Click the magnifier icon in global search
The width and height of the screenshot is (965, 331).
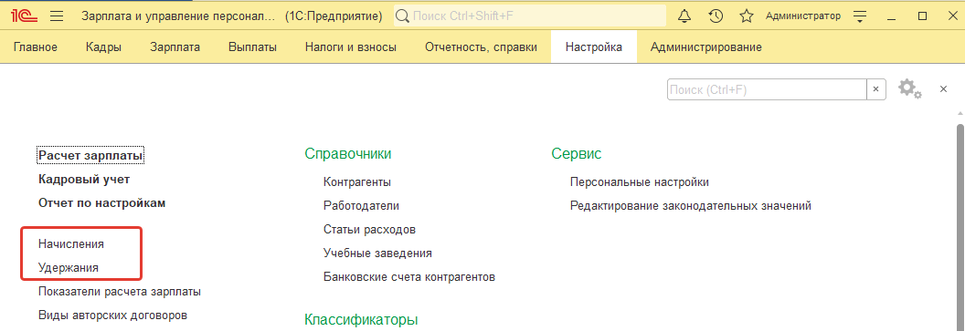click(402, 16)
